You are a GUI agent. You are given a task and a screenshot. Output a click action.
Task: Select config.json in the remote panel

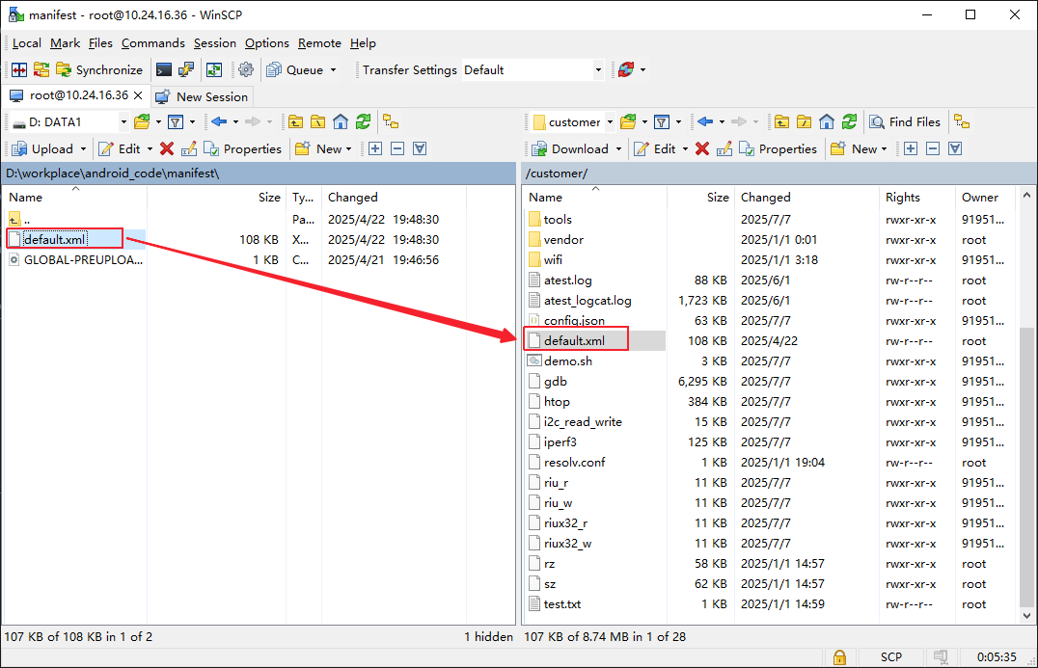[x=573, y=320]
